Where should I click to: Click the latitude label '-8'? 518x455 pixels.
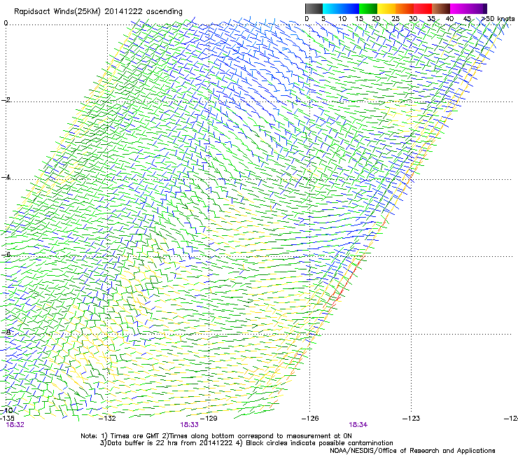[x=6, y=332]
